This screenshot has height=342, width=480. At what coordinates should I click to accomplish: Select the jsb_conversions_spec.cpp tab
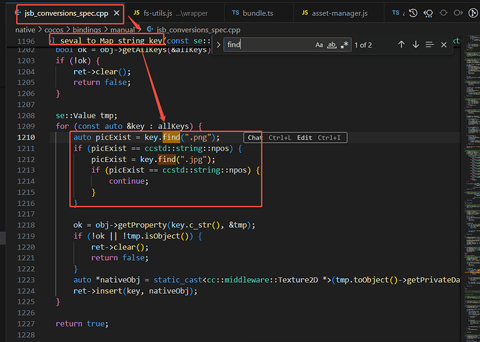(x=66, y=13)
